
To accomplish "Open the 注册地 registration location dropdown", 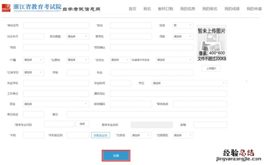I will click(141, 135).
